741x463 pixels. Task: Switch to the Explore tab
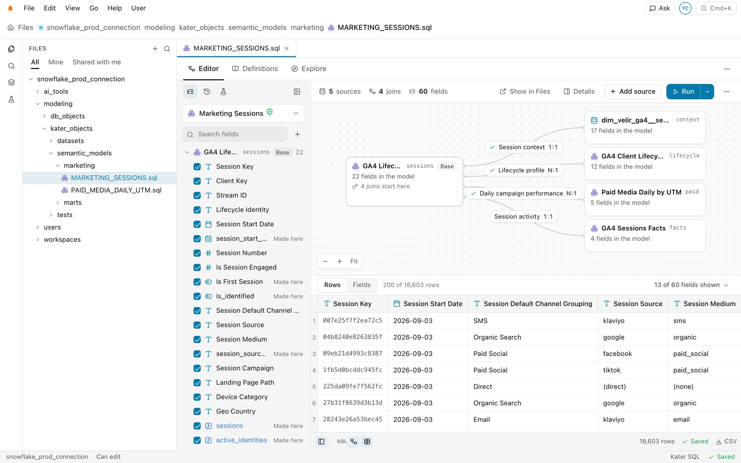309,69
